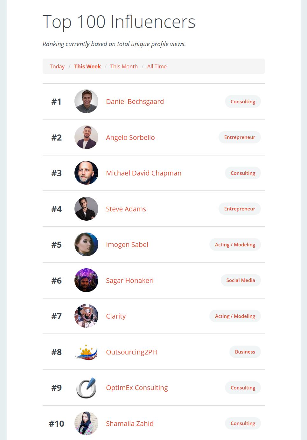Image resolution: width=307 pixels, height=440 pixels.
Task: Click the Imogen Sabel name link
Action: coord(127,244)
